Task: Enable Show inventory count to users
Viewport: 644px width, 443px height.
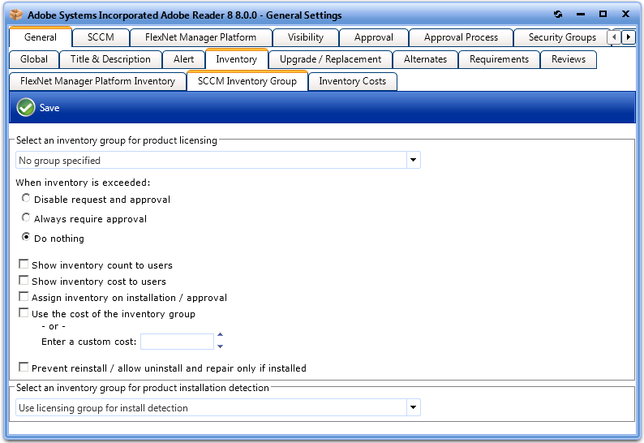Action: [24, 265]
